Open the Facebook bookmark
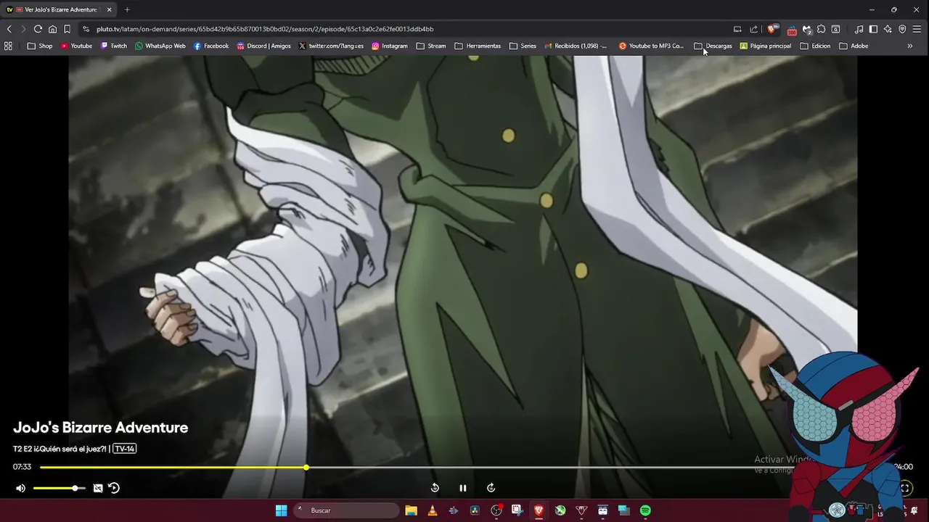Viewport: 929px width, 522px height. click(x=211, y=46)
